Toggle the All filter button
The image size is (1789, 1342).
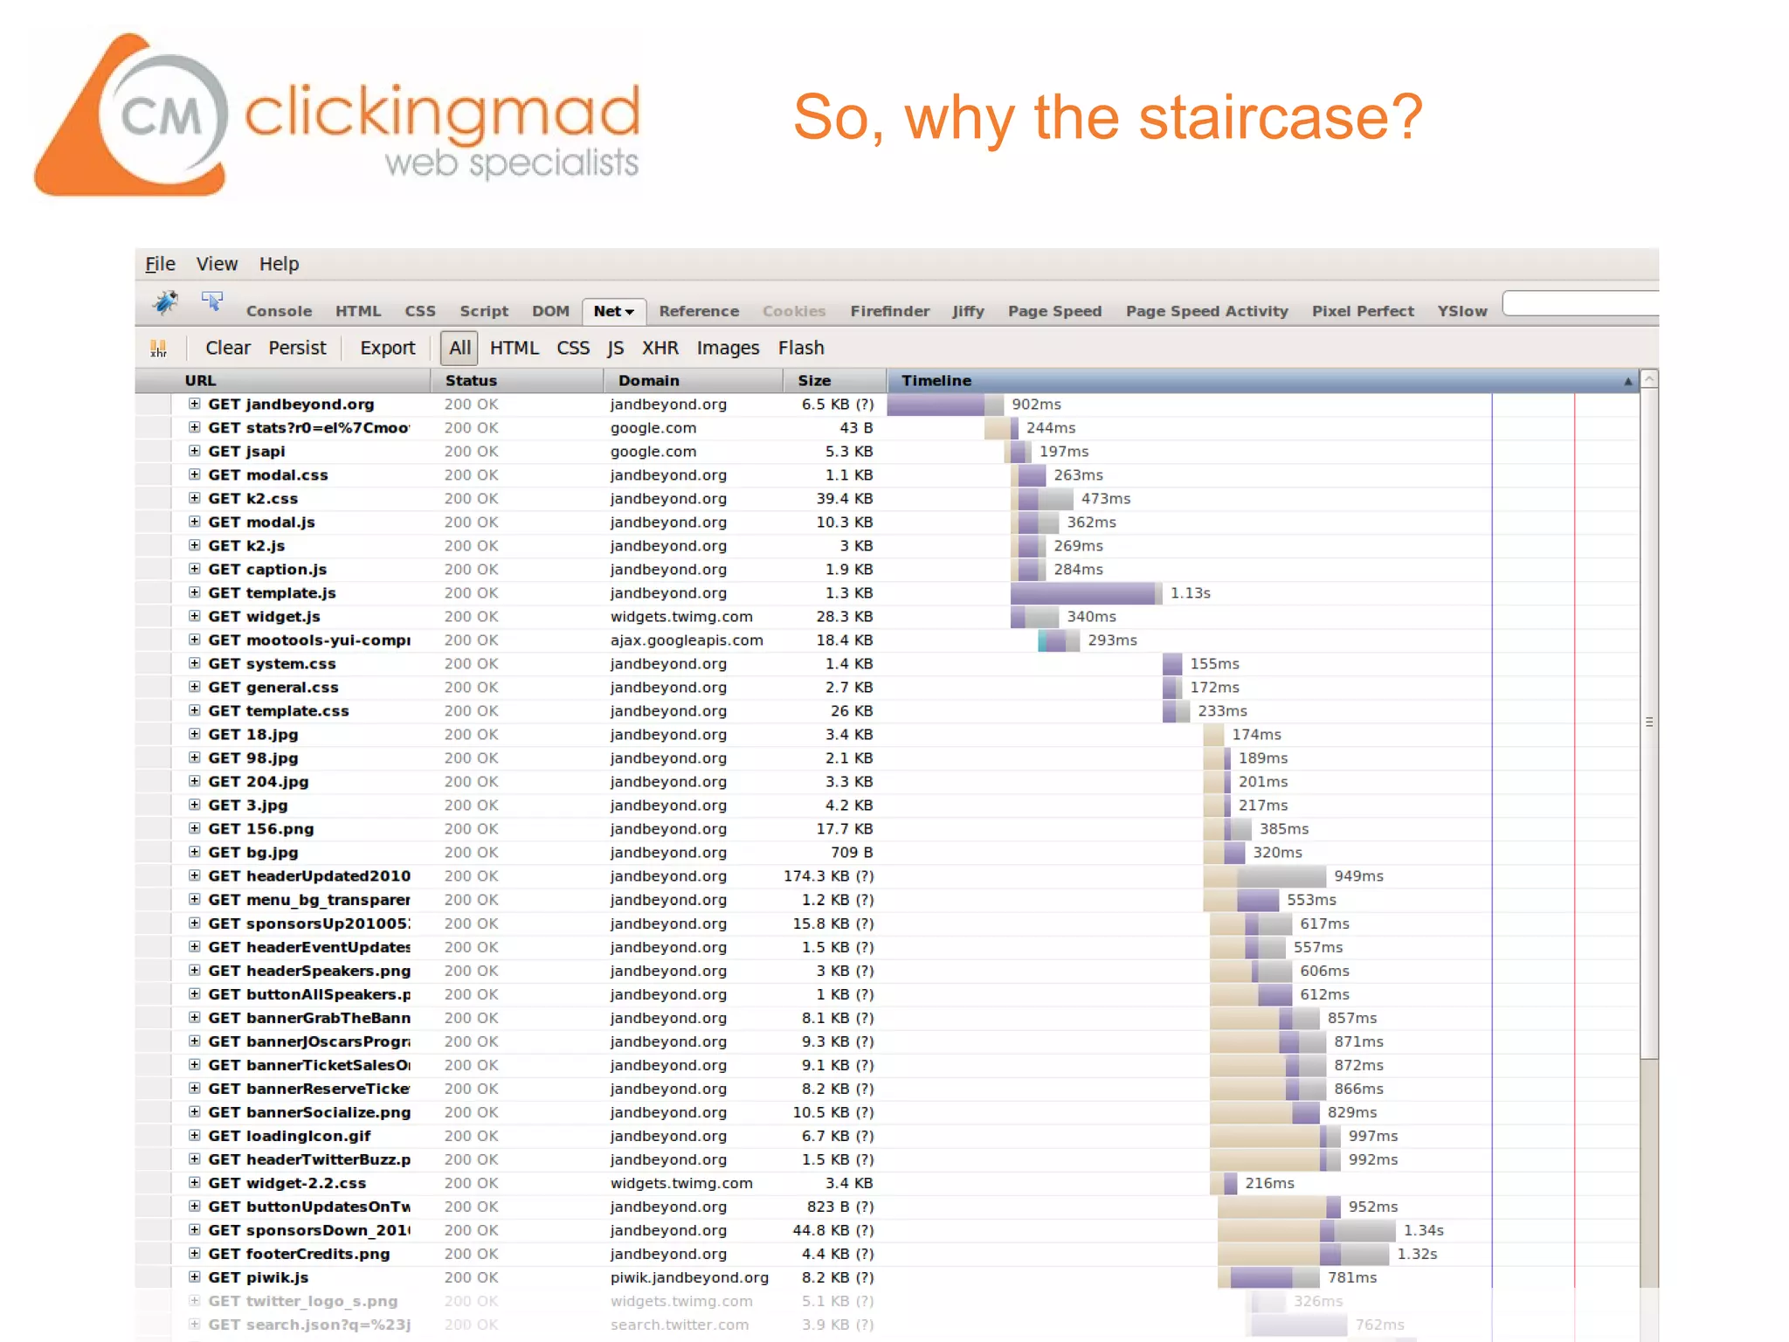point(459,348)
